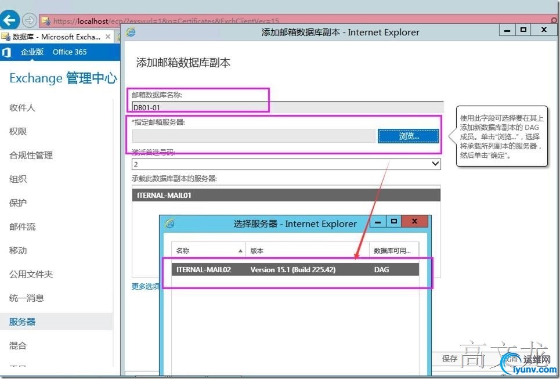Viewport: 560px width, 379px height.
Task: Open 混合 in the left navigation
Action: (x=18, y=345)
